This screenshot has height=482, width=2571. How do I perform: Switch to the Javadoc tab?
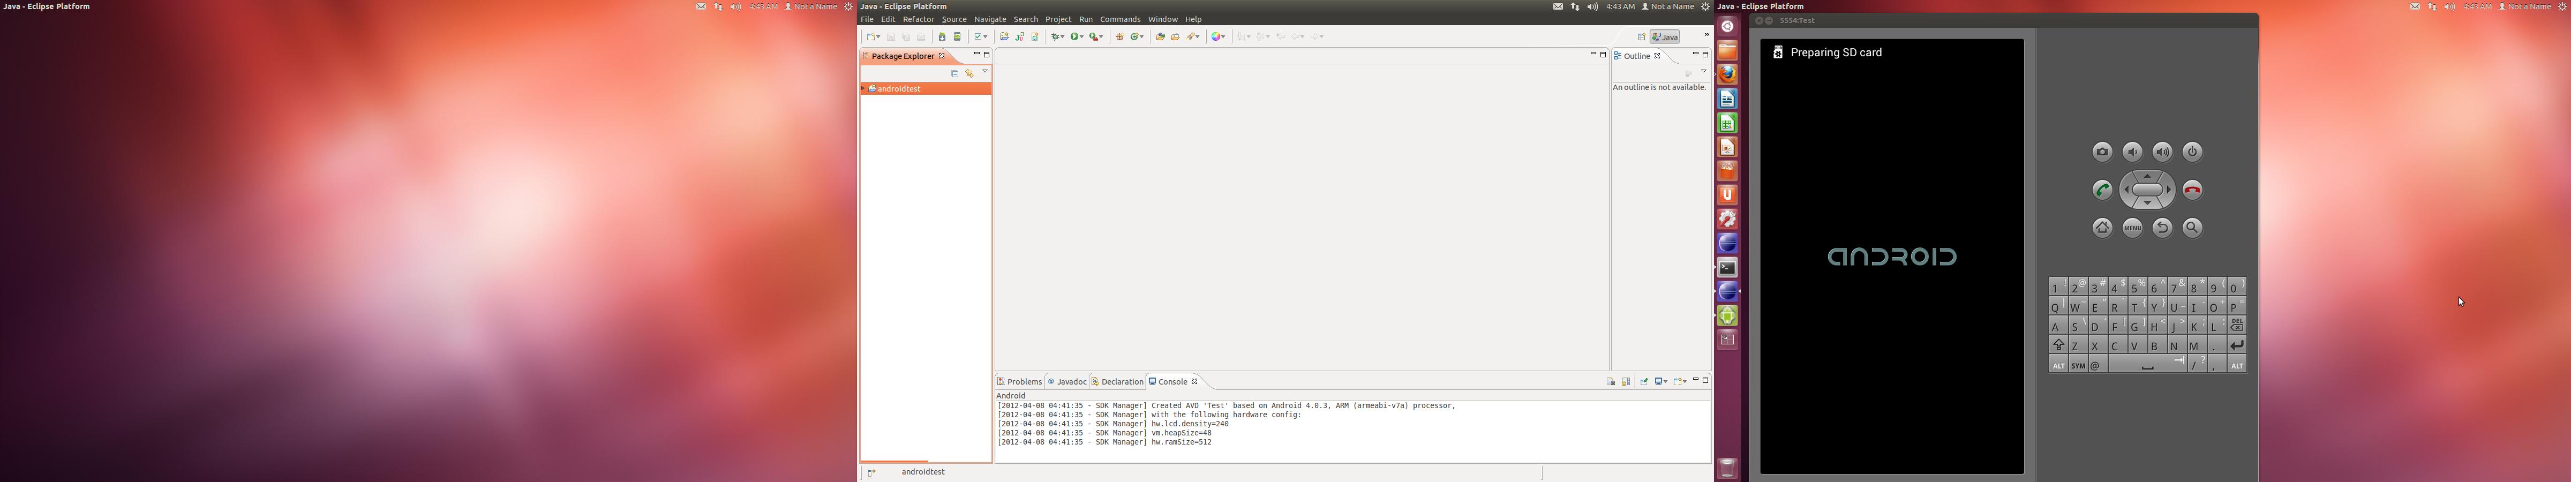[1067, 382]
